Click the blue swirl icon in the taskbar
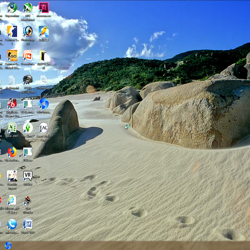Screen dimensions: 250x250 click(8, 245)
